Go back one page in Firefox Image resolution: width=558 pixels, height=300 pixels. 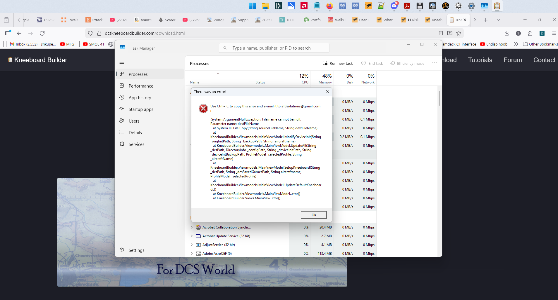tap(19, 33)
